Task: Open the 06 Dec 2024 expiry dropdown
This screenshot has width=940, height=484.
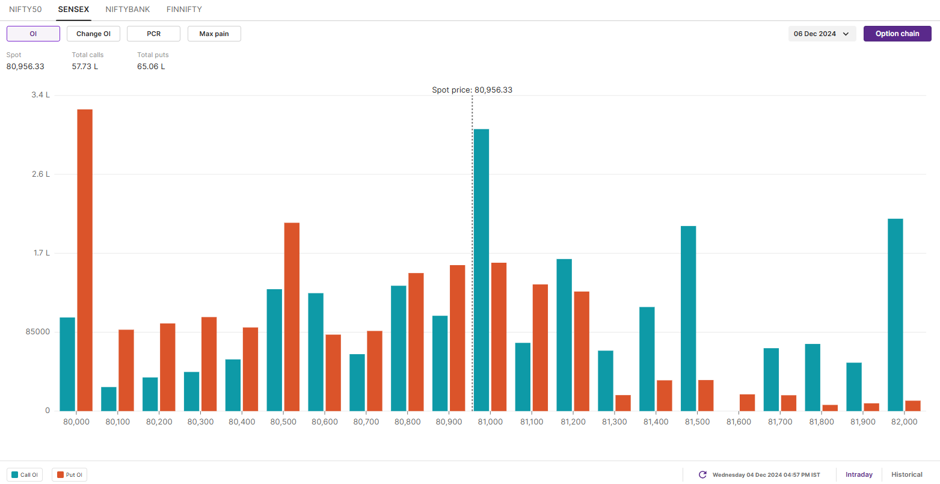Action: [x=822, y=34]
